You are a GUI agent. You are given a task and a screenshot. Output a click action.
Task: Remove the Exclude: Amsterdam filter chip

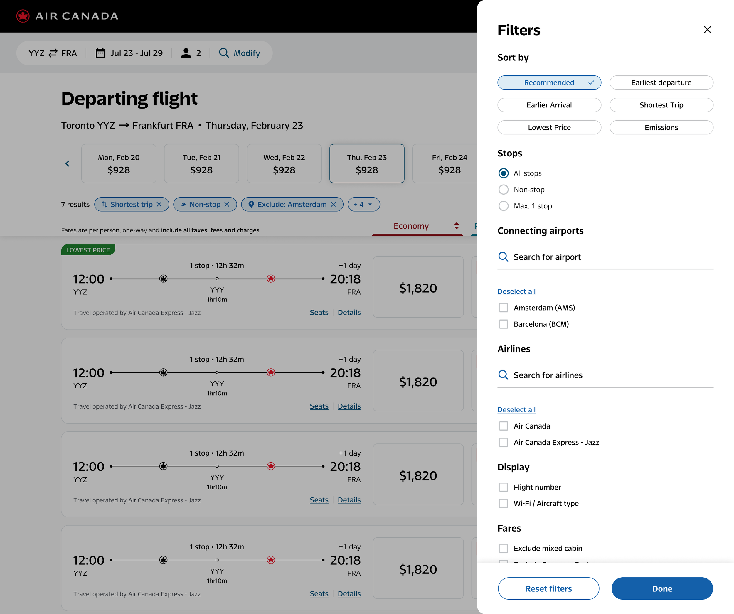point(334,205)
